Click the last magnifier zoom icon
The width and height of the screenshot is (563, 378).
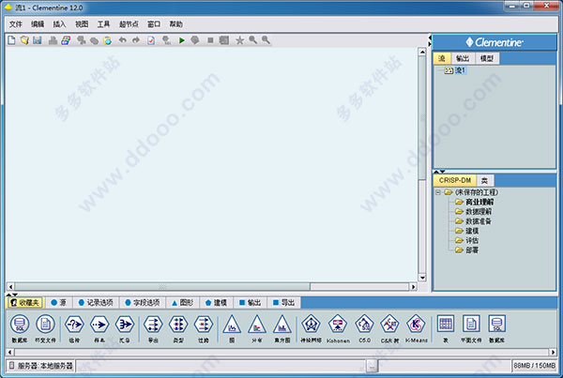pyautogui.click(x=266, y=40)
